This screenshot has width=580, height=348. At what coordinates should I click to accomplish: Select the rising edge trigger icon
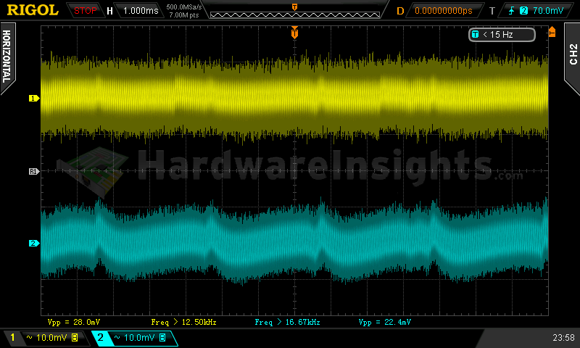click(512, 10)
